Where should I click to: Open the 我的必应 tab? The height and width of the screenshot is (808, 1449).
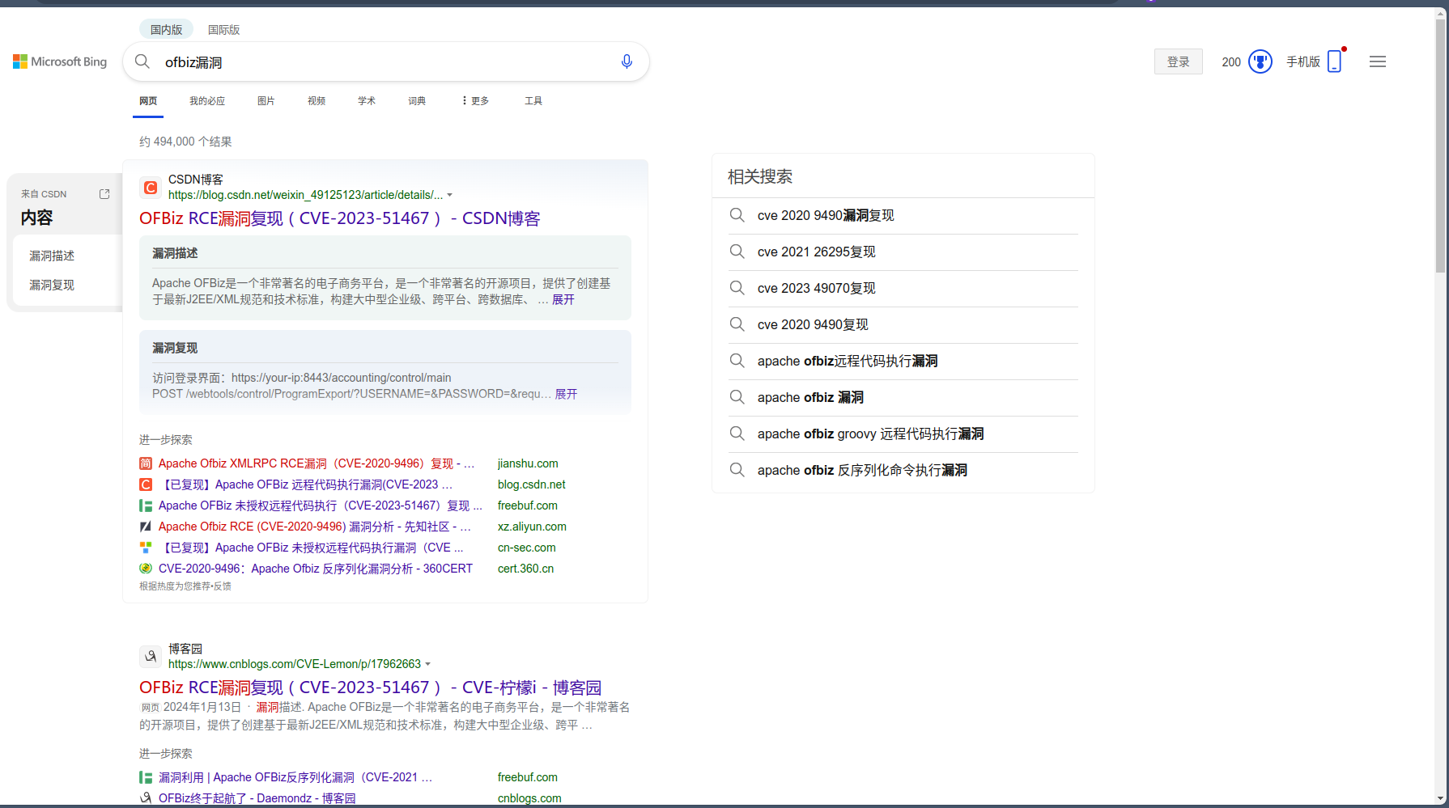pos(207,101)
